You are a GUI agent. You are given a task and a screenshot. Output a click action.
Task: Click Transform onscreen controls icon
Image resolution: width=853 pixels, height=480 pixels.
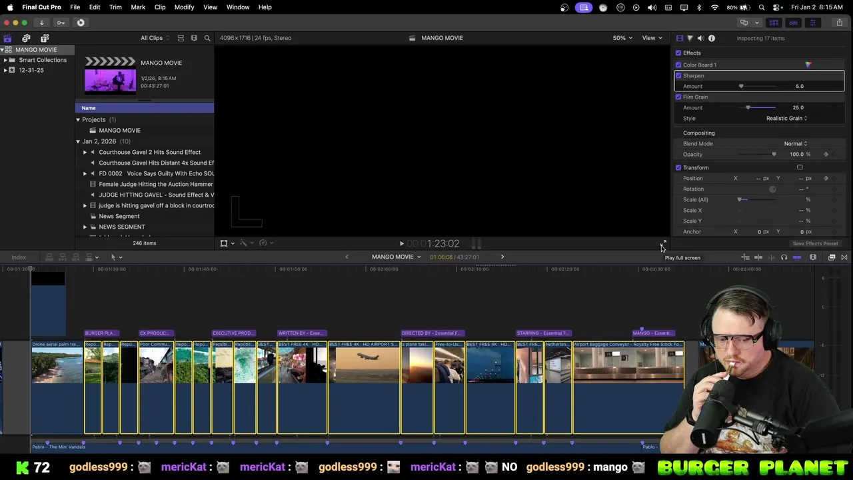[800, 167]
